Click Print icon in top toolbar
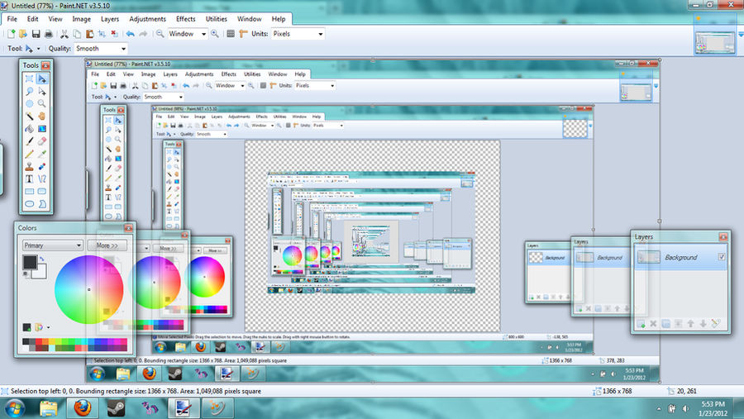Image resolution: width=744 pixels, height=419 pixels. click(49, 34)
